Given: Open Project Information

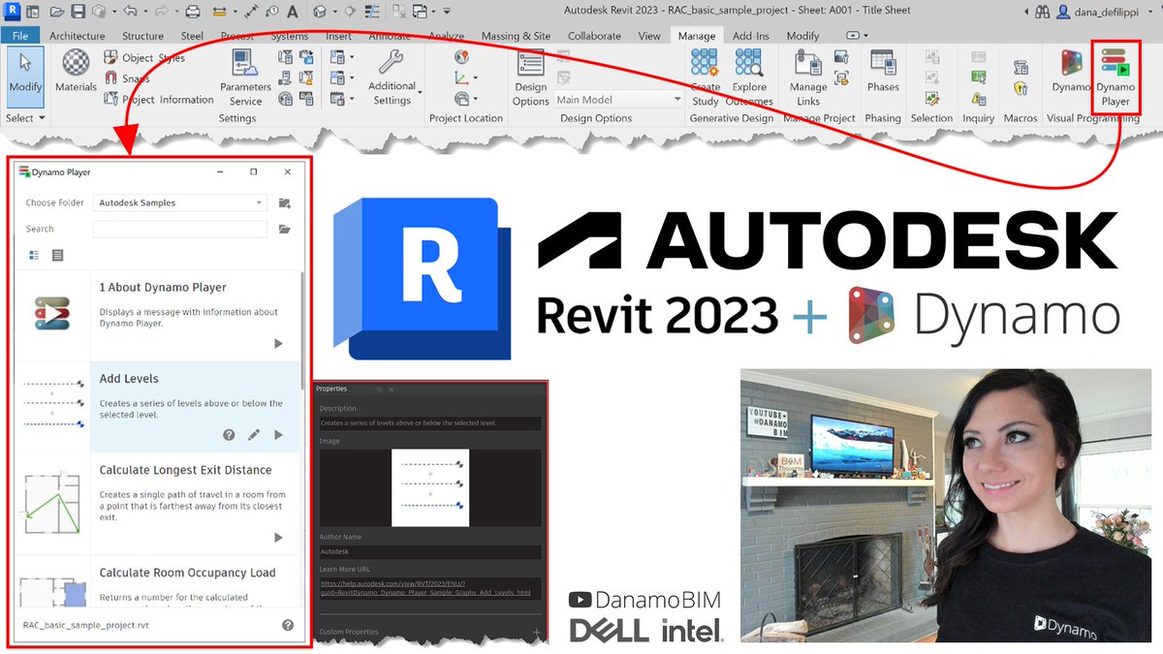Looking at the screenshot, I should (x=158, y=99).
